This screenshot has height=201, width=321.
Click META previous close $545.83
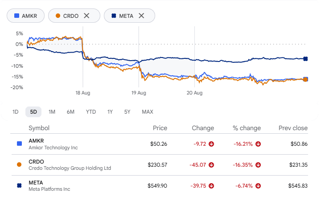(x=298, y=186)
